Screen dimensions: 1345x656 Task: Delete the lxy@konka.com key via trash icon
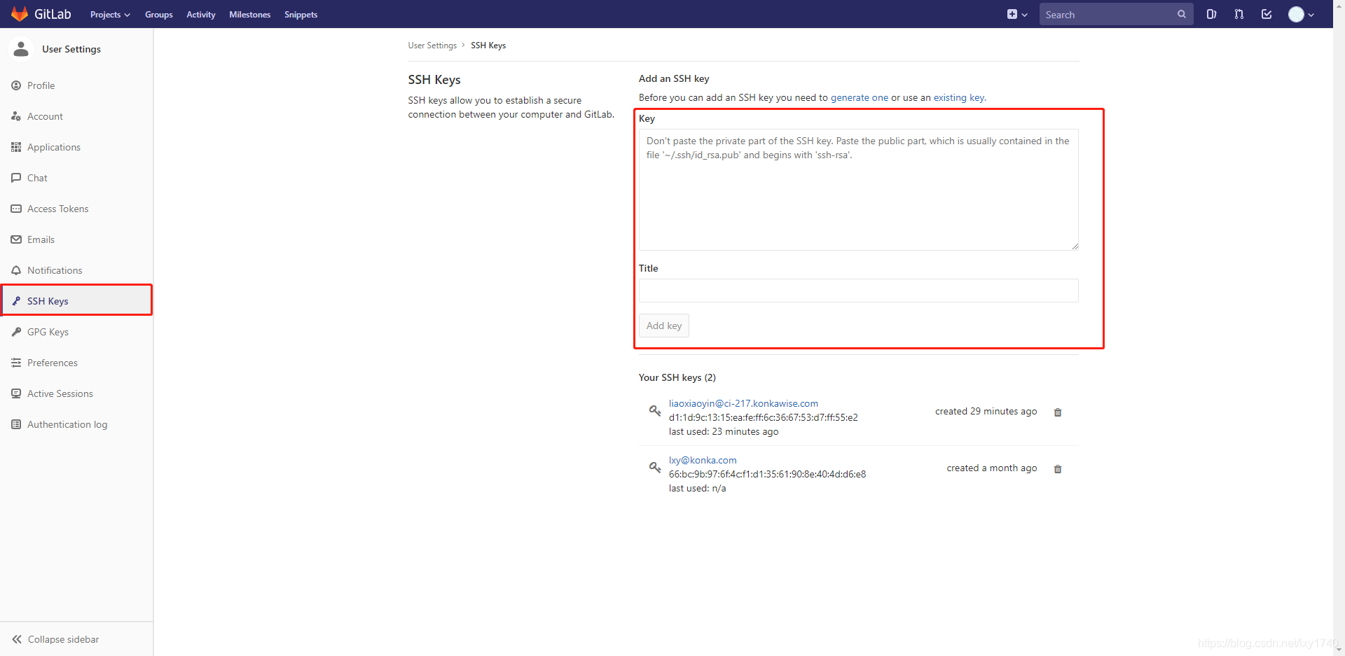coord(1058,469)
